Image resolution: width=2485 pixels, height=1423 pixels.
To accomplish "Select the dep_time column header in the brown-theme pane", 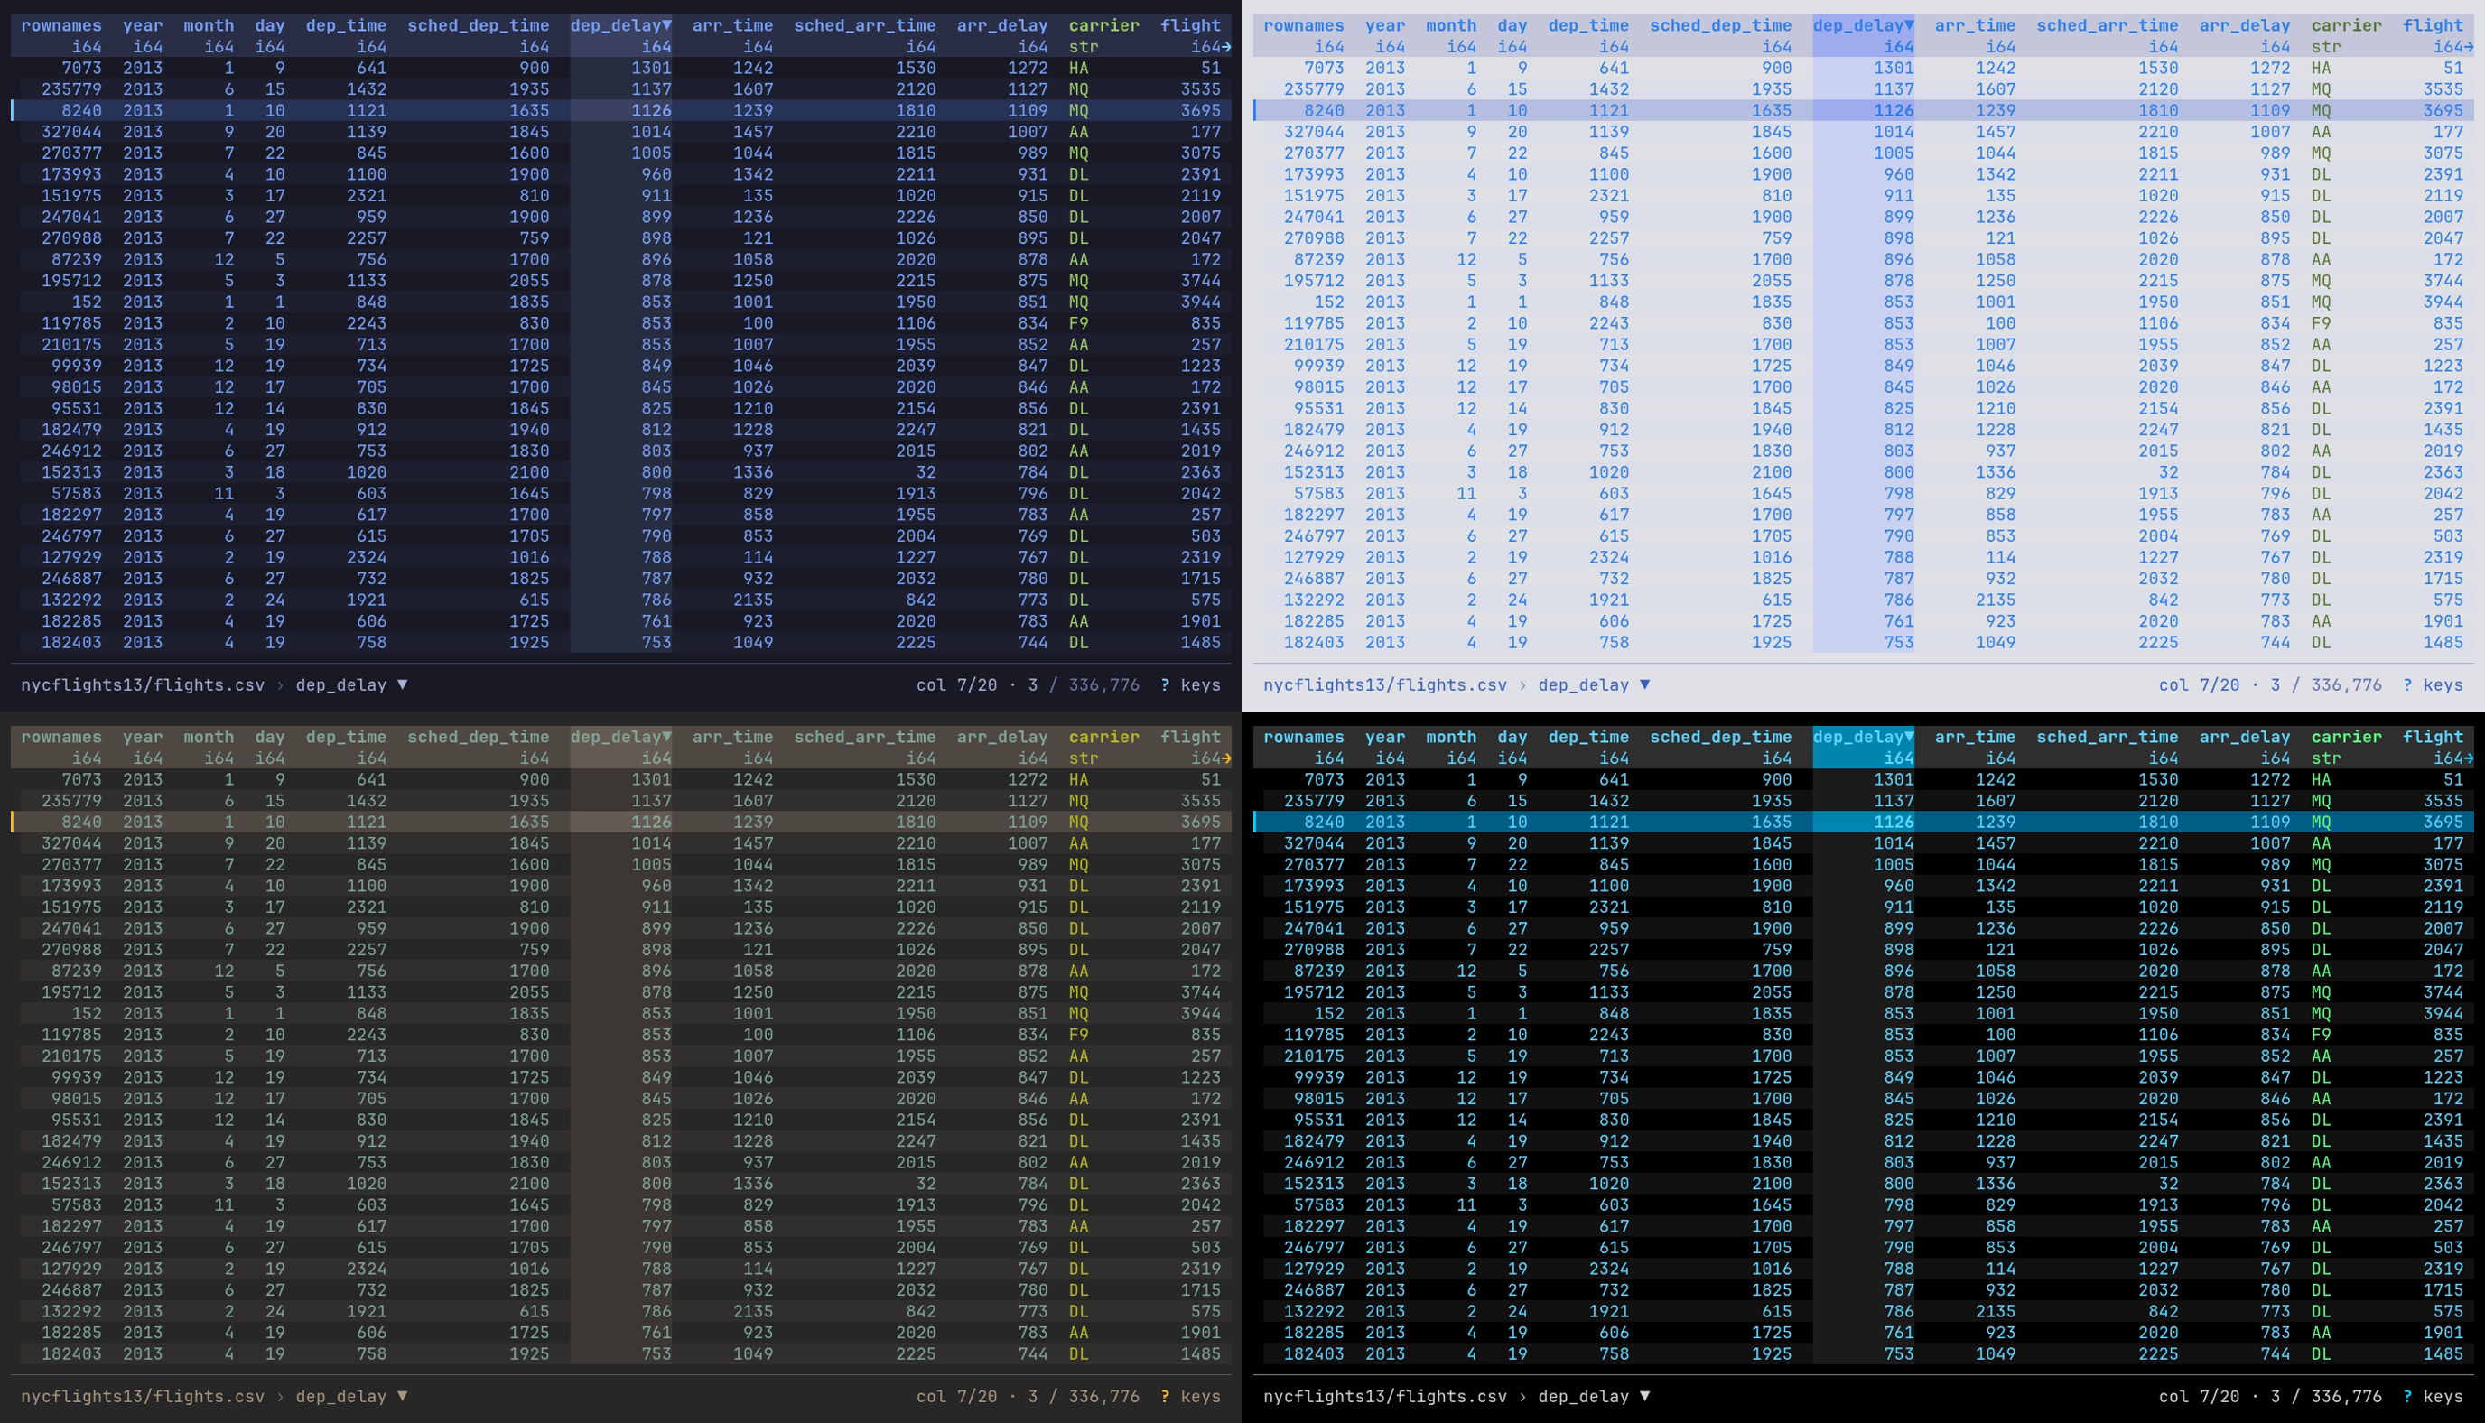I will click(x=346, y=737).
